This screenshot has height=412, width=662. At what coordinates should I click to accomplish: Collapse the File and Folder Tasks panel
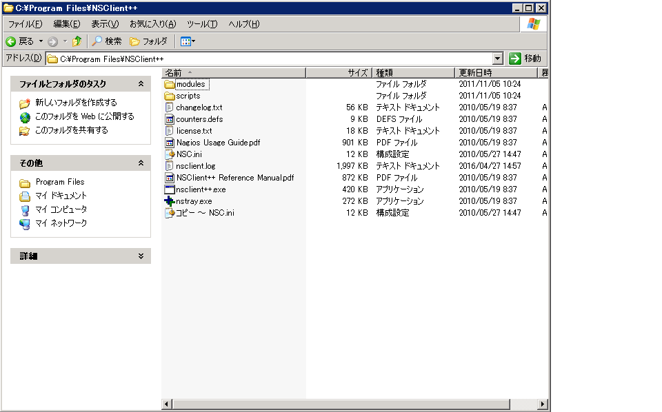tap(141, 84)
